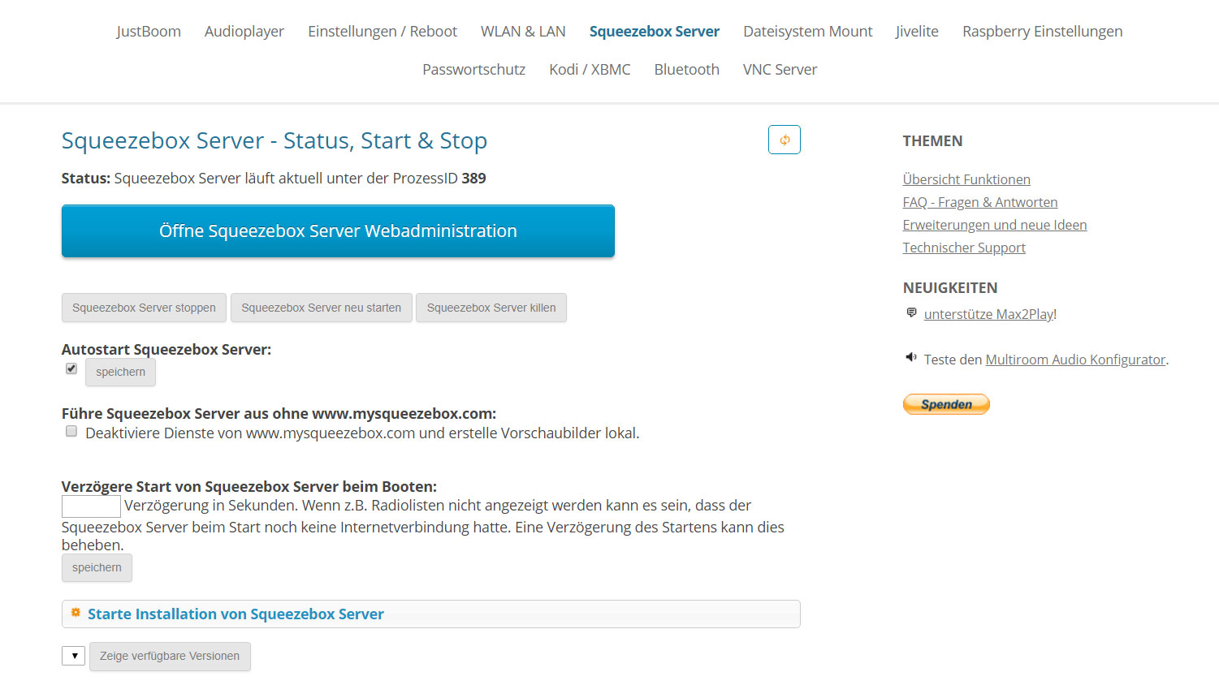Go to Raspberry Einstellungen
The width and height of the screenshot is (1219, 685).
click(x=1043, y=32)
